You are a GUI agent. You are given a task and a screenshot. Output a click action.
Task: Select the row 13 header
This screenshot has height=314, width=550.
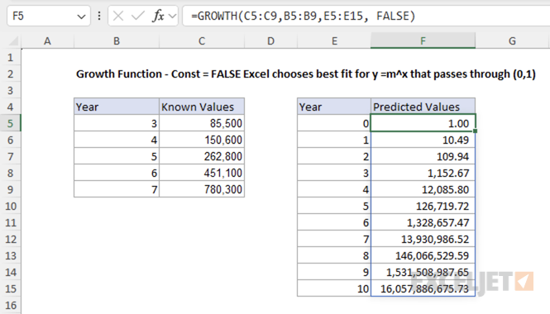(x=10, y=256)
